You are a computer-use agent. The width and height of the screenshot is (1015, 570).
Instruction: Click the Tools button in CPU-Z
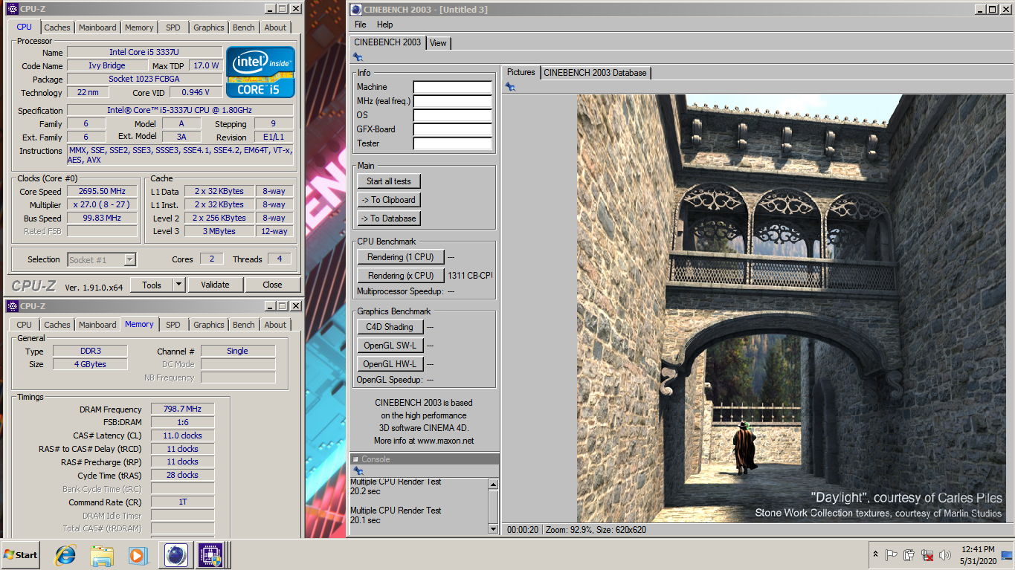tap(152, 285)
